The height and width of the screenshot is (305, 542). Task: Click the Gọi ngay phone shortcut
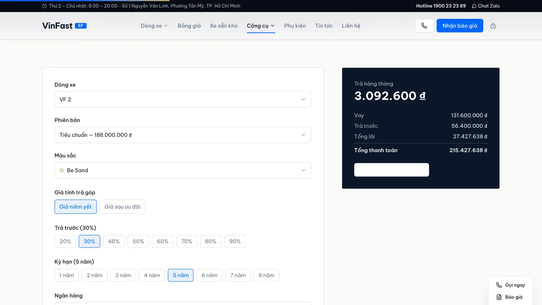tap(510, 285)
